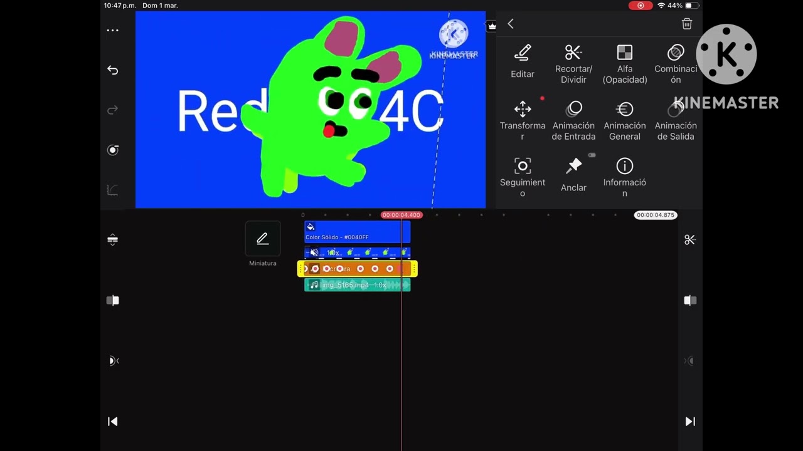Click the red screen recording indicator
The width and height of the screenshot is (803, 451).
(641, 6)
